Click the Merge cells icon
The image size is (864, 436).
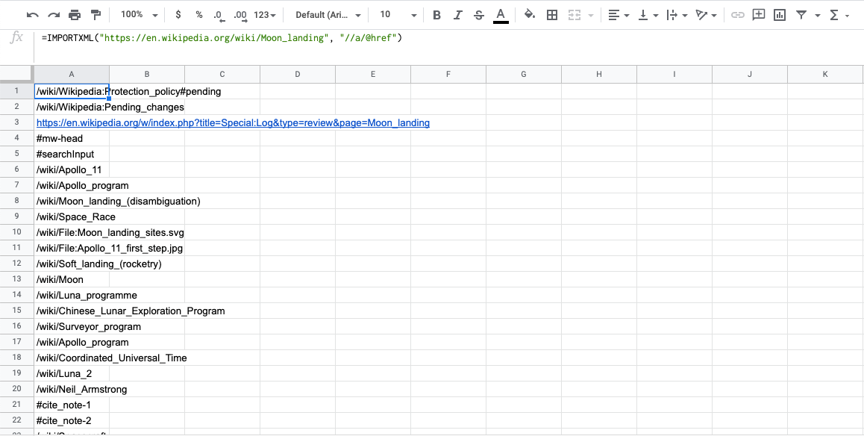575,15
